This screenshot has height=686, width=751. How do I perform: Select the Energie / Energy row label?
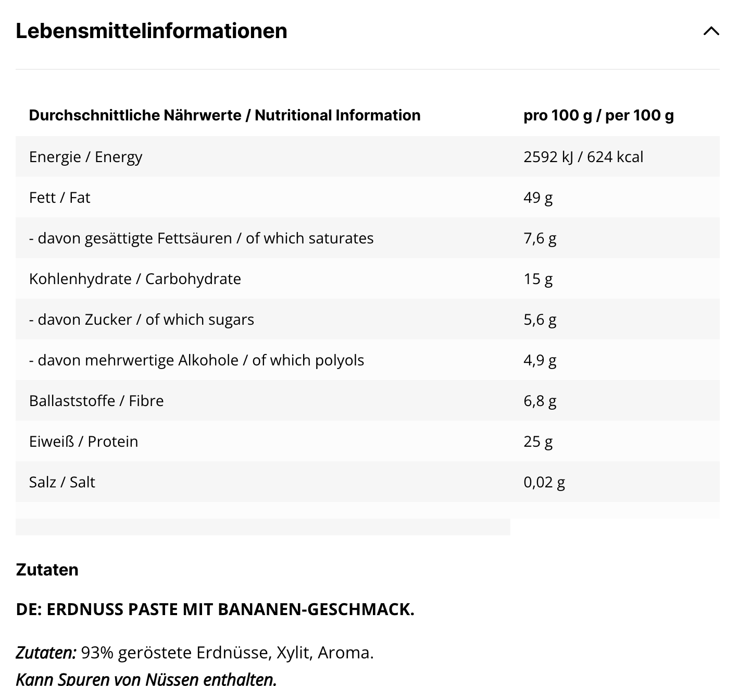[x=85, y=157]
